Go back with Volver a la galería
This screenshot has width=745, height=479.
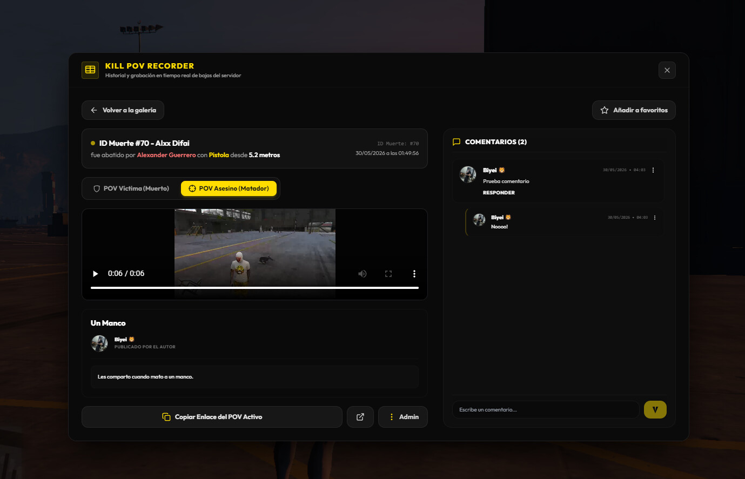point(123,110)
